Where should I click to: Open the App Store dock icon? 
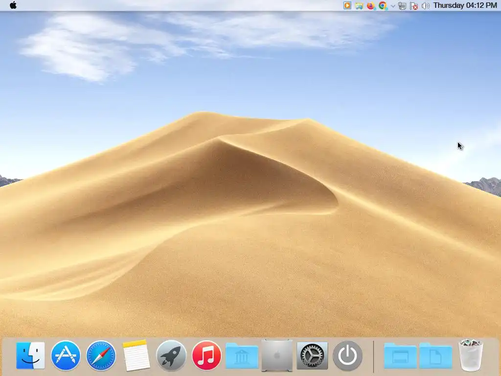pyautogui.click(x=66, y=355)
